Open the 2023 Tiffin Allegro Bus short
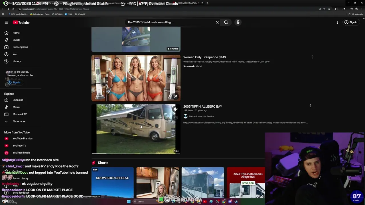This screenshot has height=205, width=365. pyautogui.click(x=246, y=183)
